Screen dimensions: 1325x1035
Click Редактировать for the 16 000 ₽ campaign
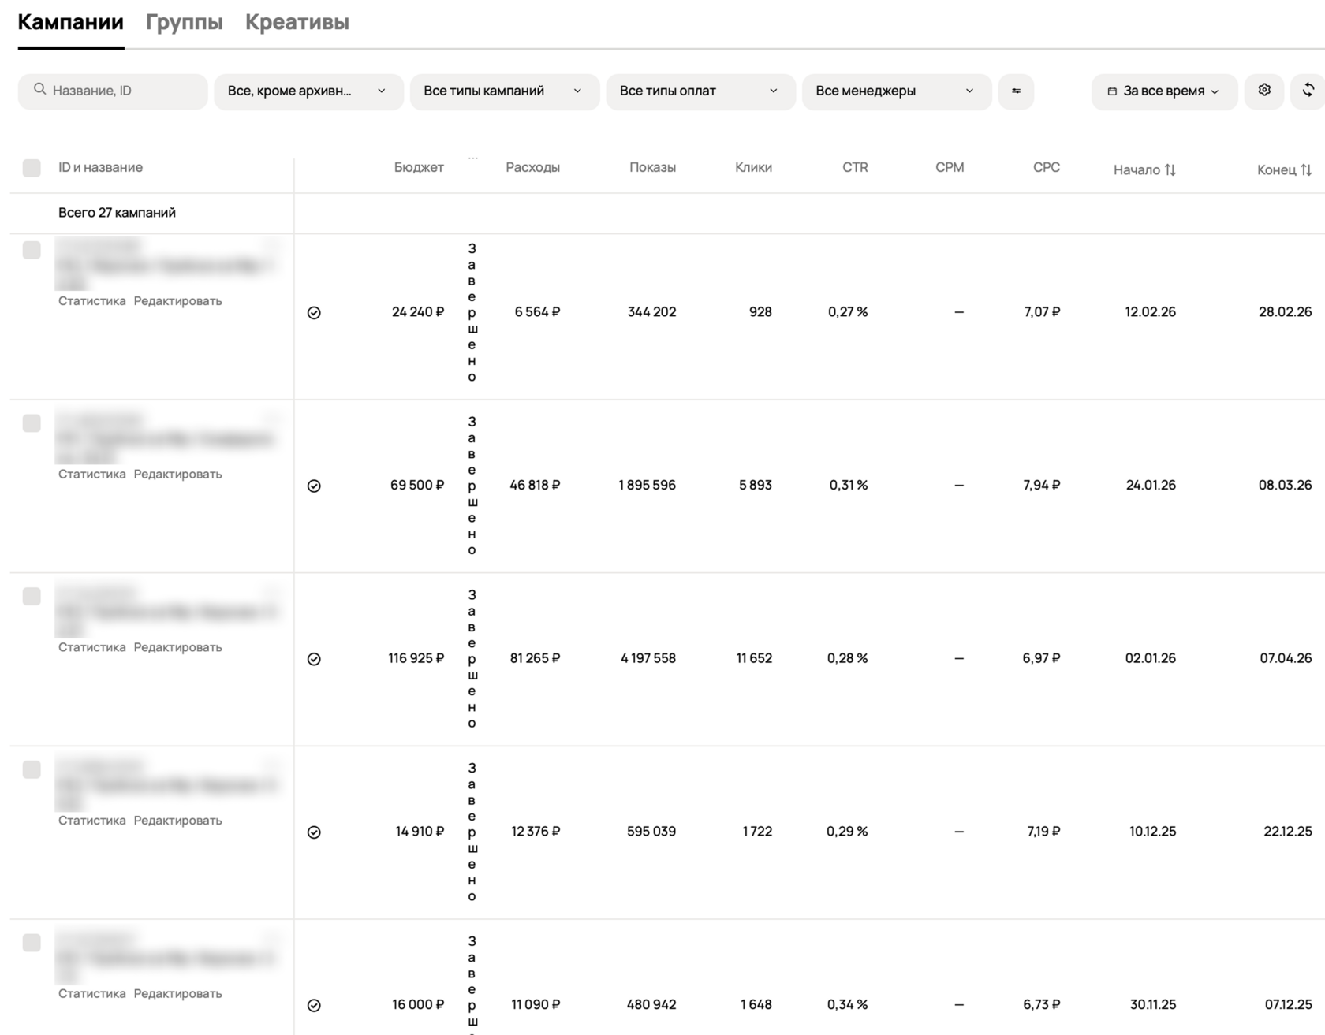point(178,995)
